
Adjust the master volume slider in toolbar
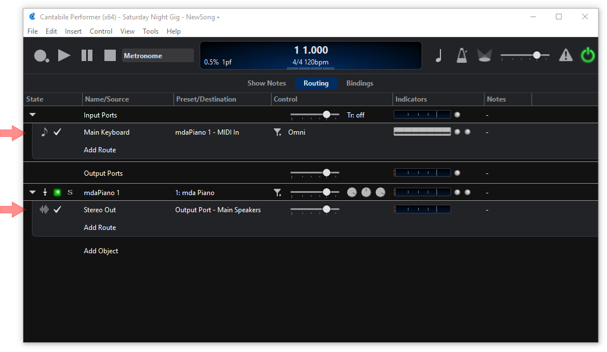coord(525,55)
